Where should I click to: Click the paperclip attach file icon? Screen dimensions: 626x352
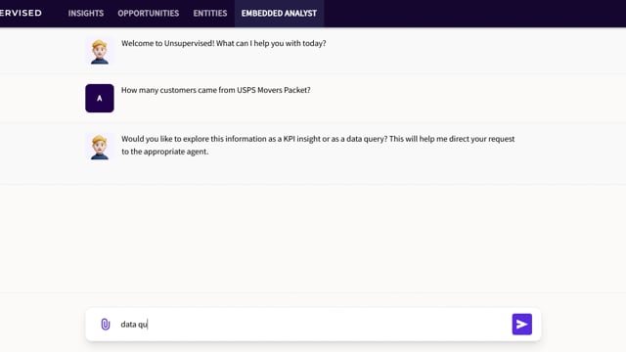105,324
